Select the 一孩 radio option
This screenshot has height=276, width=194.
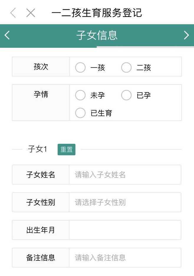[x=80, y=67]
